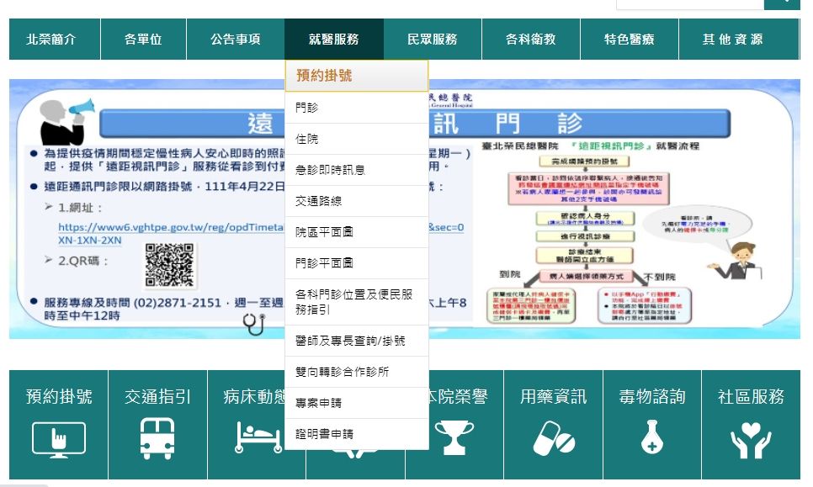Open the 預約掛號 monitor icon tile
Viewport: 813px width, 487px height.
point(59,437)
